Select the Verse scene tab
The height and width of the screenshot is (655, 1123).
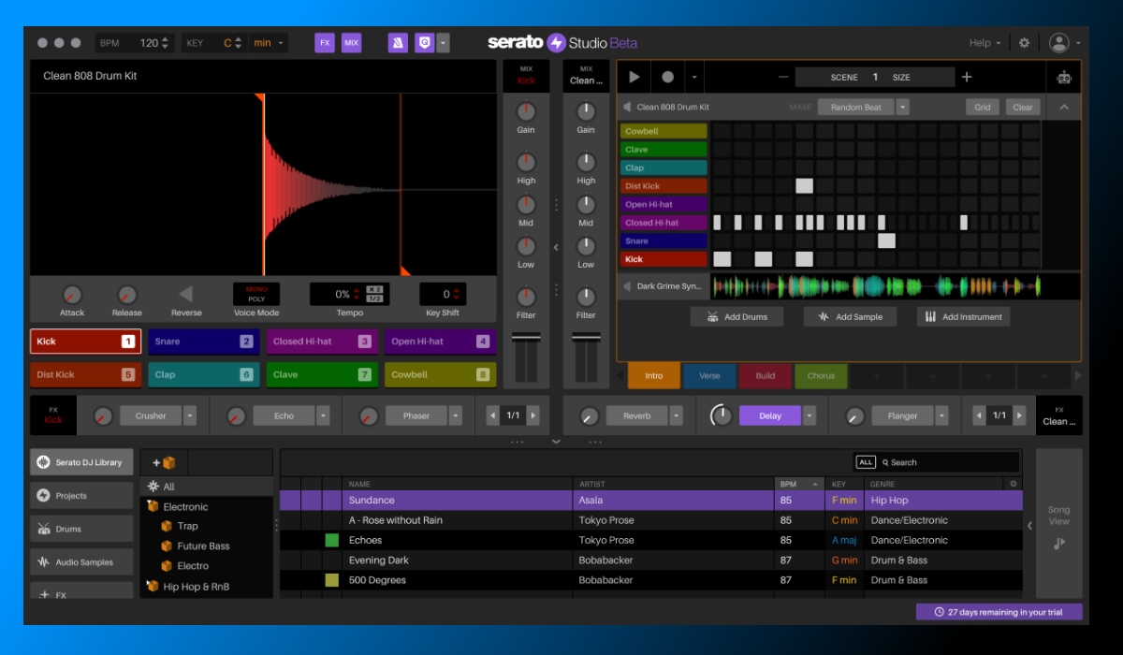click(709, 376)
